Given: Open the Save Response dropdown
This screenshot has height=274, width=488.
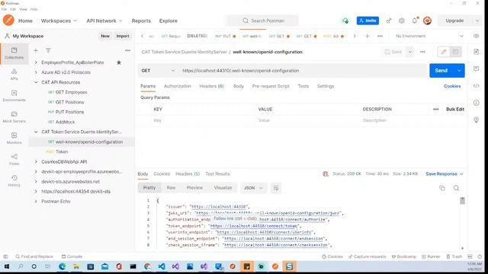Looking at the screenshot, I should point(444,174).
